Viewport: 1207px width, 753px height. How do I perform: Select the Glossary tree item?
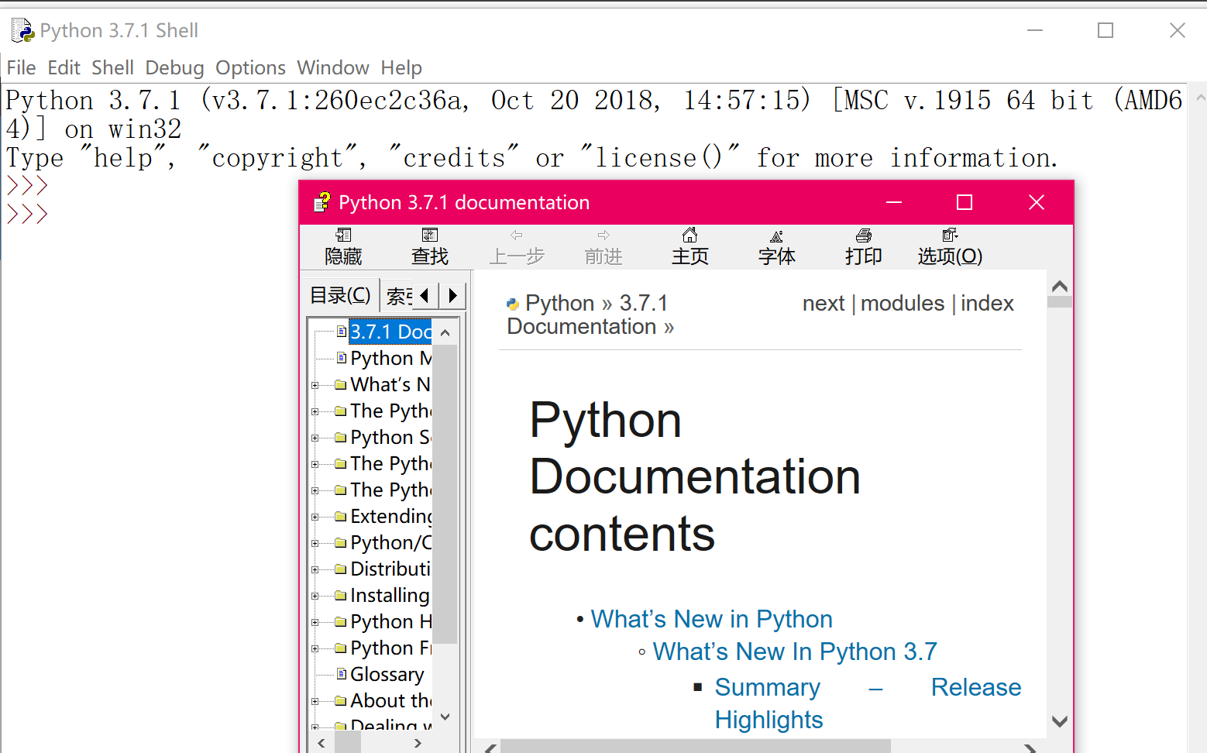[x=387, y=674]
